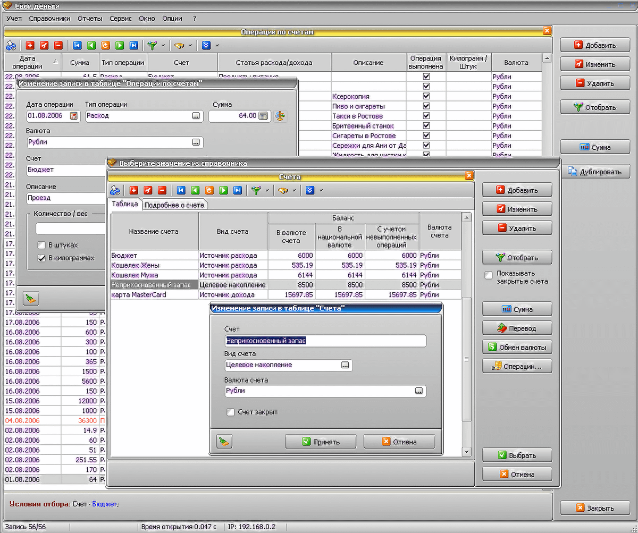
Task: Open calculator icon in Сумма field
Action: pos(263,116)
